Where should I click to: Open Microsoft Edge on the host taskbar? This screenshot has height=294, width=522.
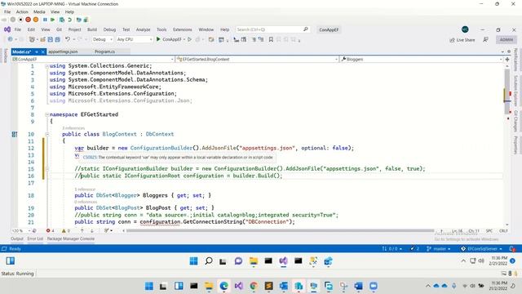point(224,286)
